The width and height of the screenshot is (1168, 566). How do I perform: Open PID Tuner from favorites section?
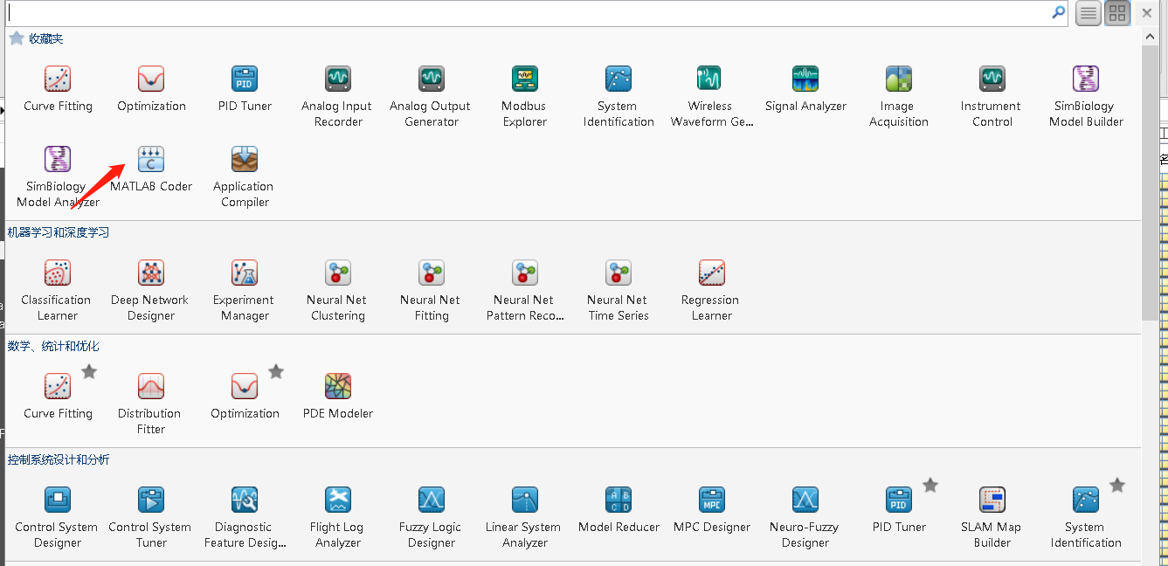pyautogui.click(x=245, y=89)
